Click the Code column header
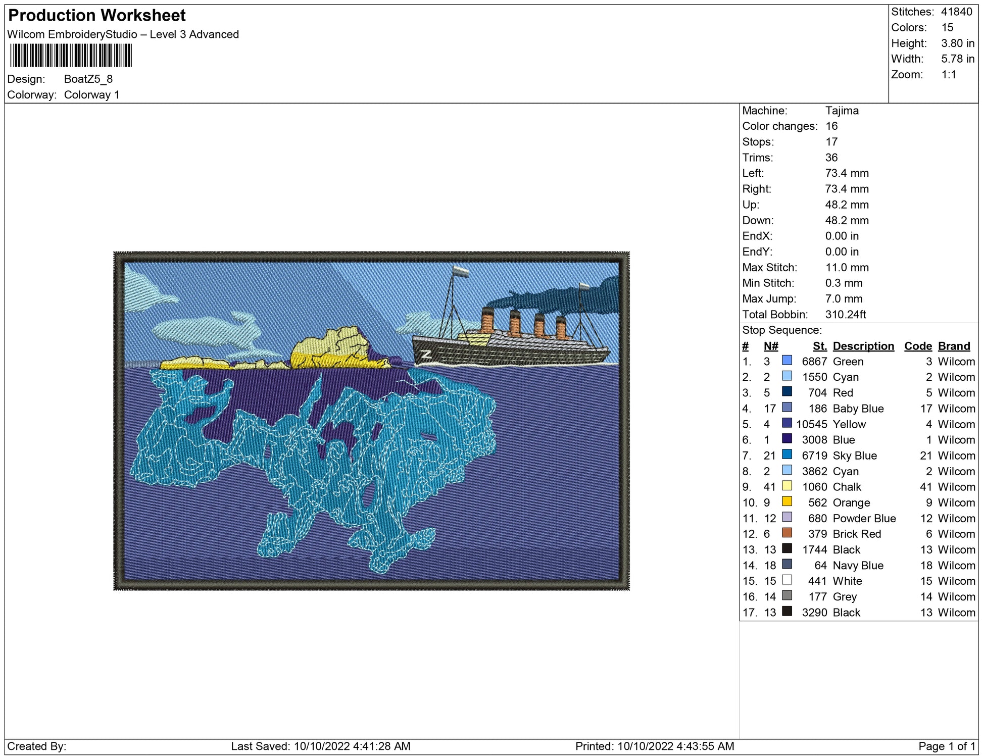 click(x=917, y=346)
